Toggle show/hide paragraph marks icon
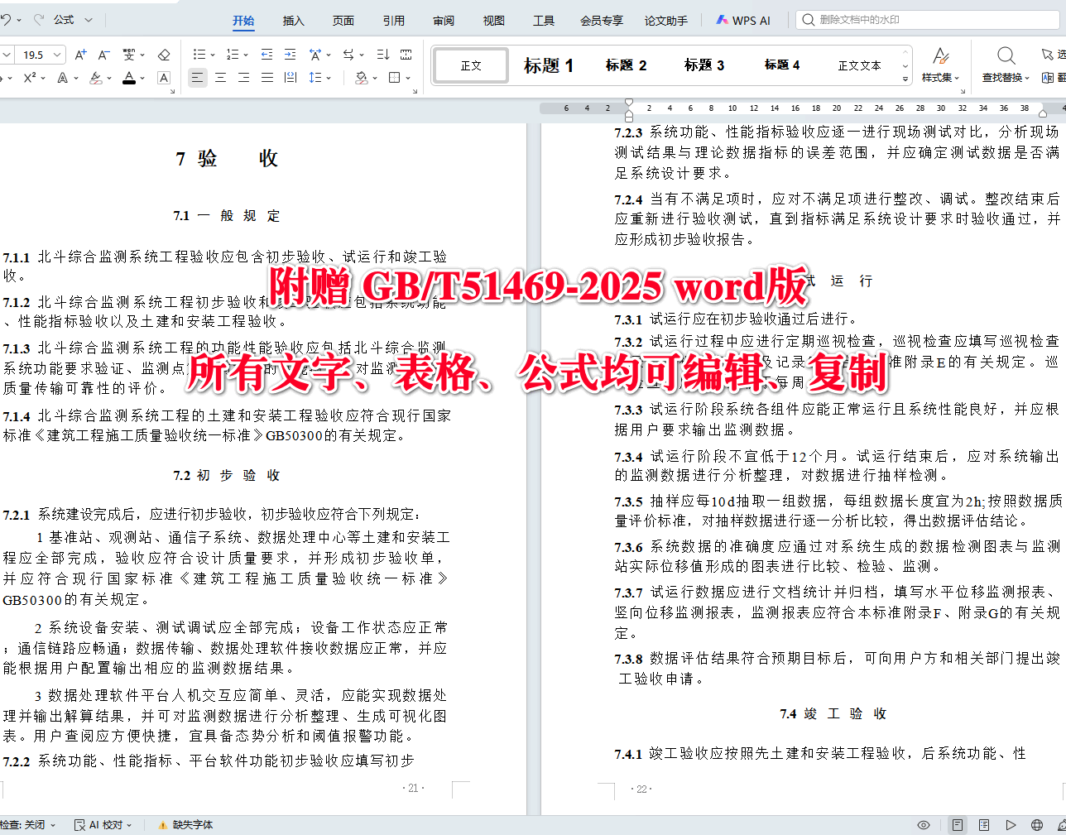This screenshot has height=835, width=1066. (x=406, y=55)
